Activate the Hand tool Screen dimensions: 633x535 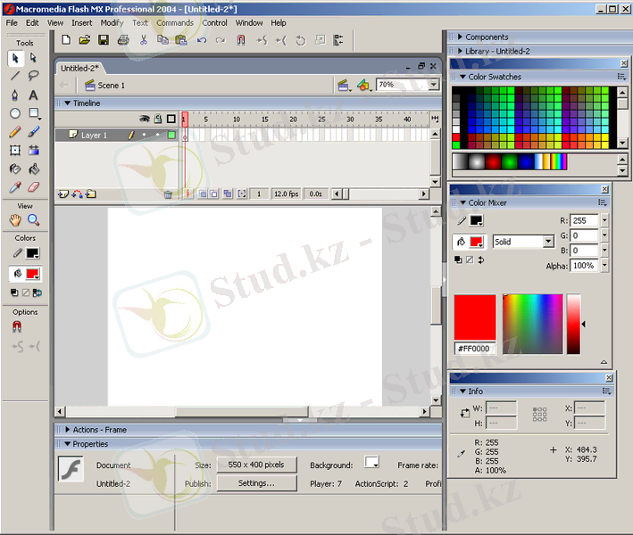15,219
